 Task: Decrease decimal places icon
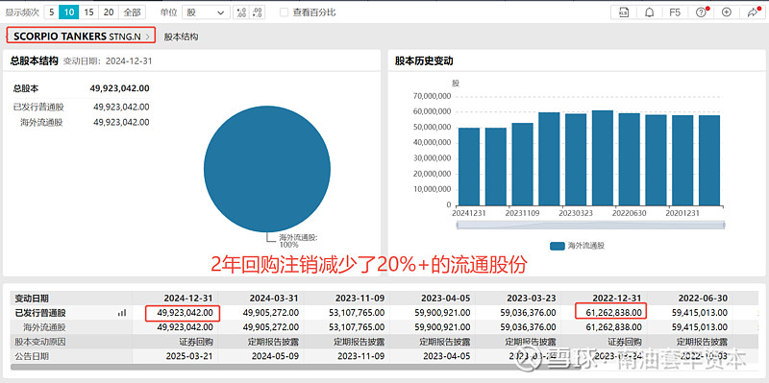(258, 12)
